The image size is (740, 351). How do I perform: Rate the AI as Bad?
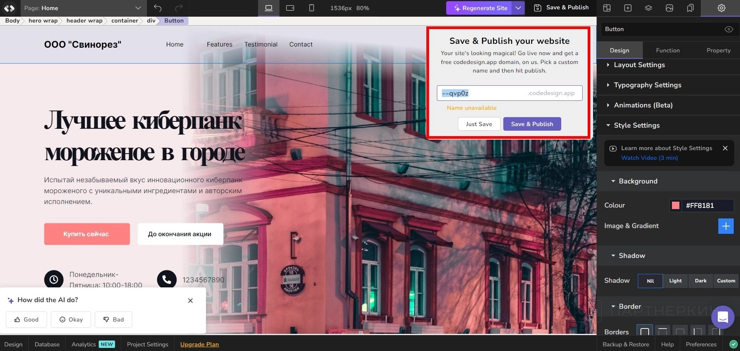click(x=113, y=320)
